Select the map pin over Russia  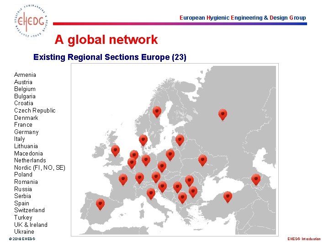click(x=223, y=115)
